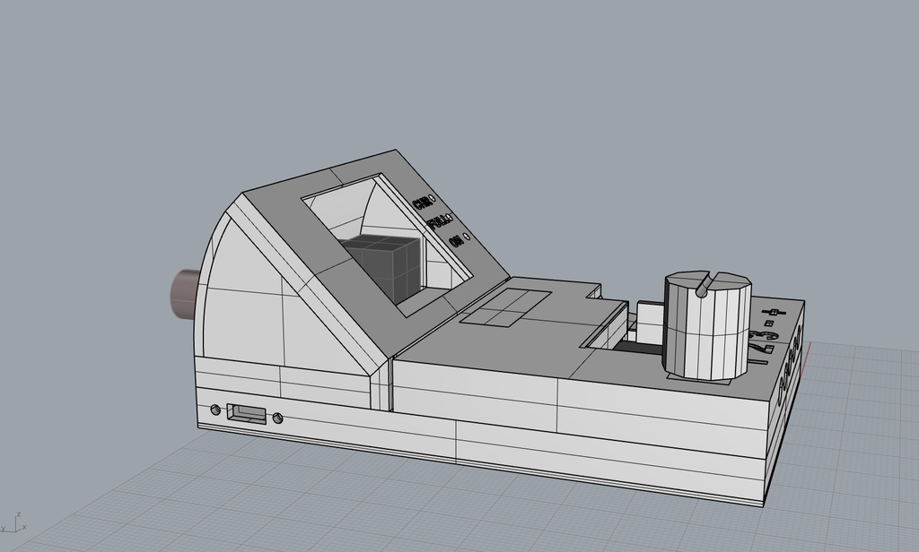Select the engraved number 3 beside dial
The width and height of the screenshot is (919, 552).
coord(765,335)
